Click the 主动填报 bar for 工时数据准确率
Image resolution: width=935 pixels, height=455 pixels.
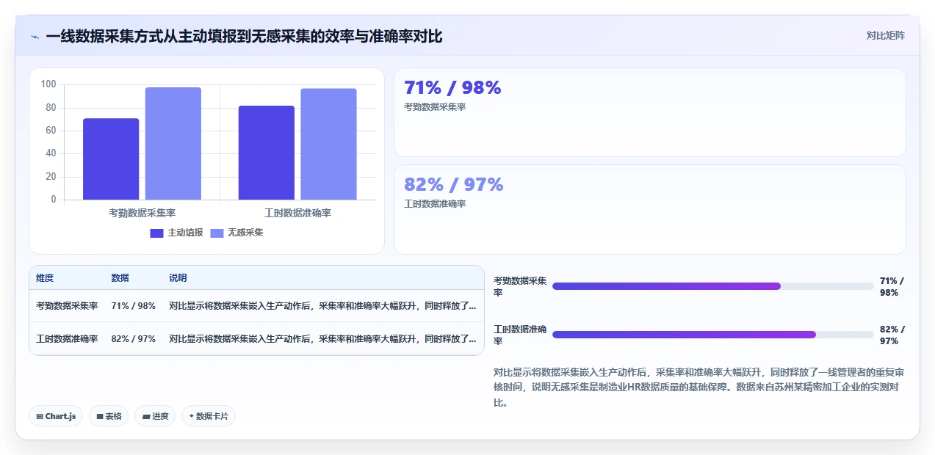pos(267,153)
